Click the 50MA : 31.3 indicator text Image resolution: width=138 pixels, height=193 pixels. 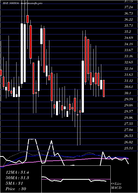(x=17, y=178)
